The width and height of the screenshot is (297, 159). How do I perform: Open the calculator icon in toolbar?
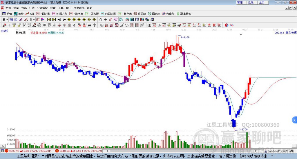132,20
